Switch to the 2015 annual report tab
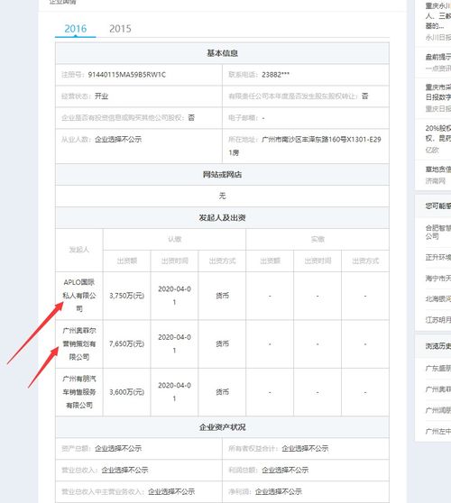Screen dimensions: 451x503 click(120, 29)
